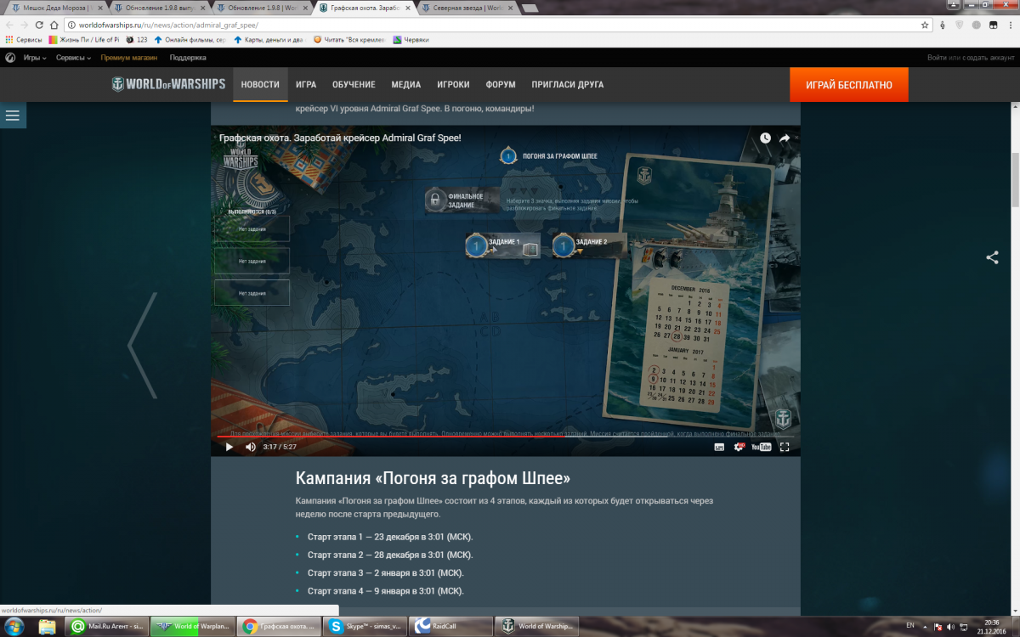Switch to Skype taskbar window

tap(365, 626)
